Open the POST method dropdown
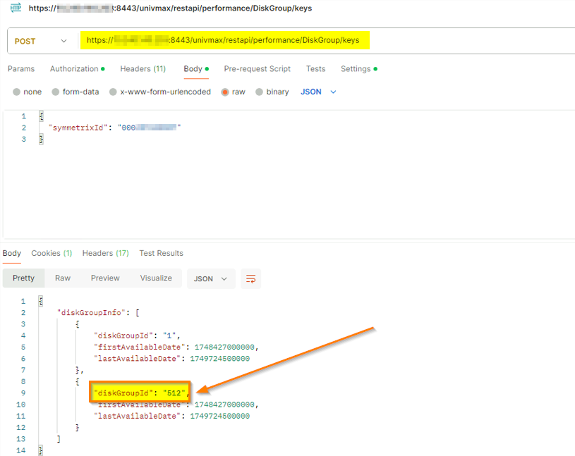Viewport: 575px width, 456px height. click(x=41, y=41)
